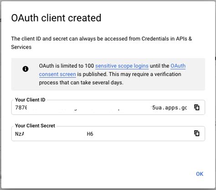Screen dimensions: 216x190
Task: Click the "Credentials in APIs &" description text
Action: (x=167, y=39)
